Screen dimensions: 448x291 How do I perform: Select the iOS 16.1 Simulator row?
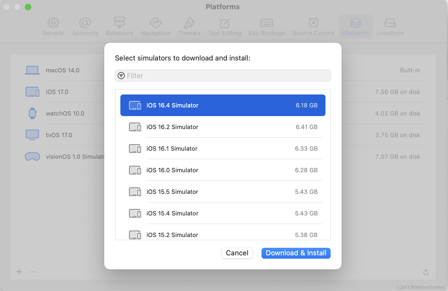tap(223, 148)
